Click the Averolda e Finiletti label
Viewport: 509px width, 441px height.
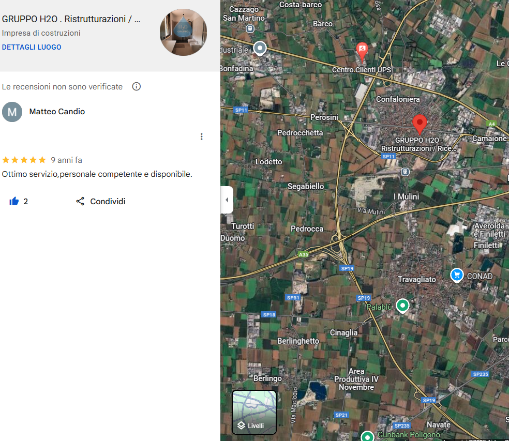489,230
